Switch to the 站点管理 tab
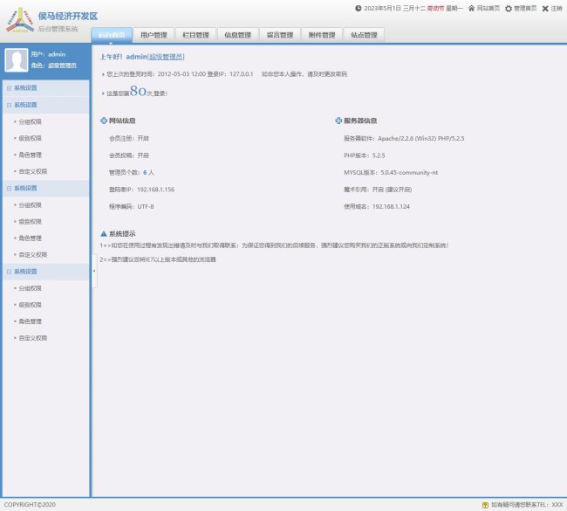Viewport: 567px width, 511px height. [364, 35]
